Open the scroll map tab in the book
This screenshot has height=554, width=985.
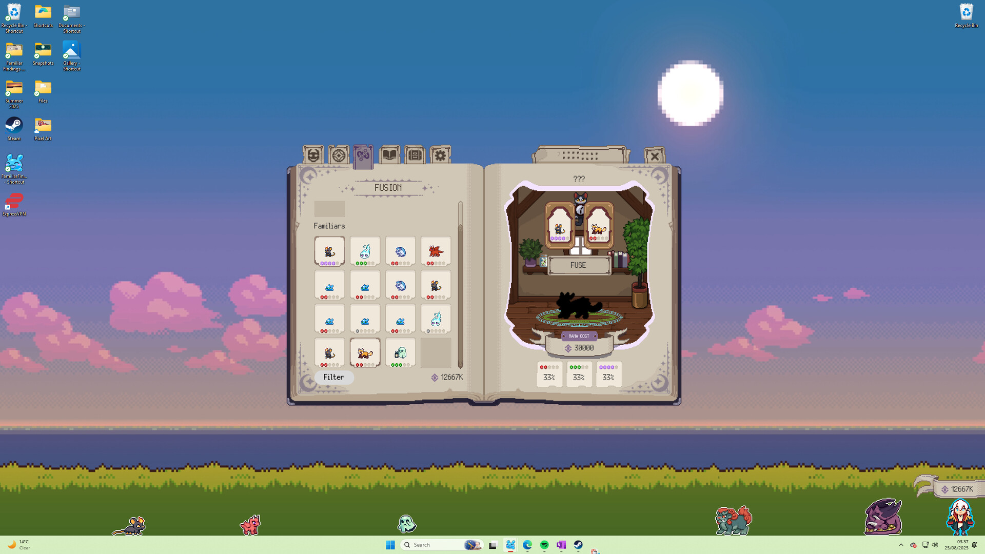coord(415,155)
